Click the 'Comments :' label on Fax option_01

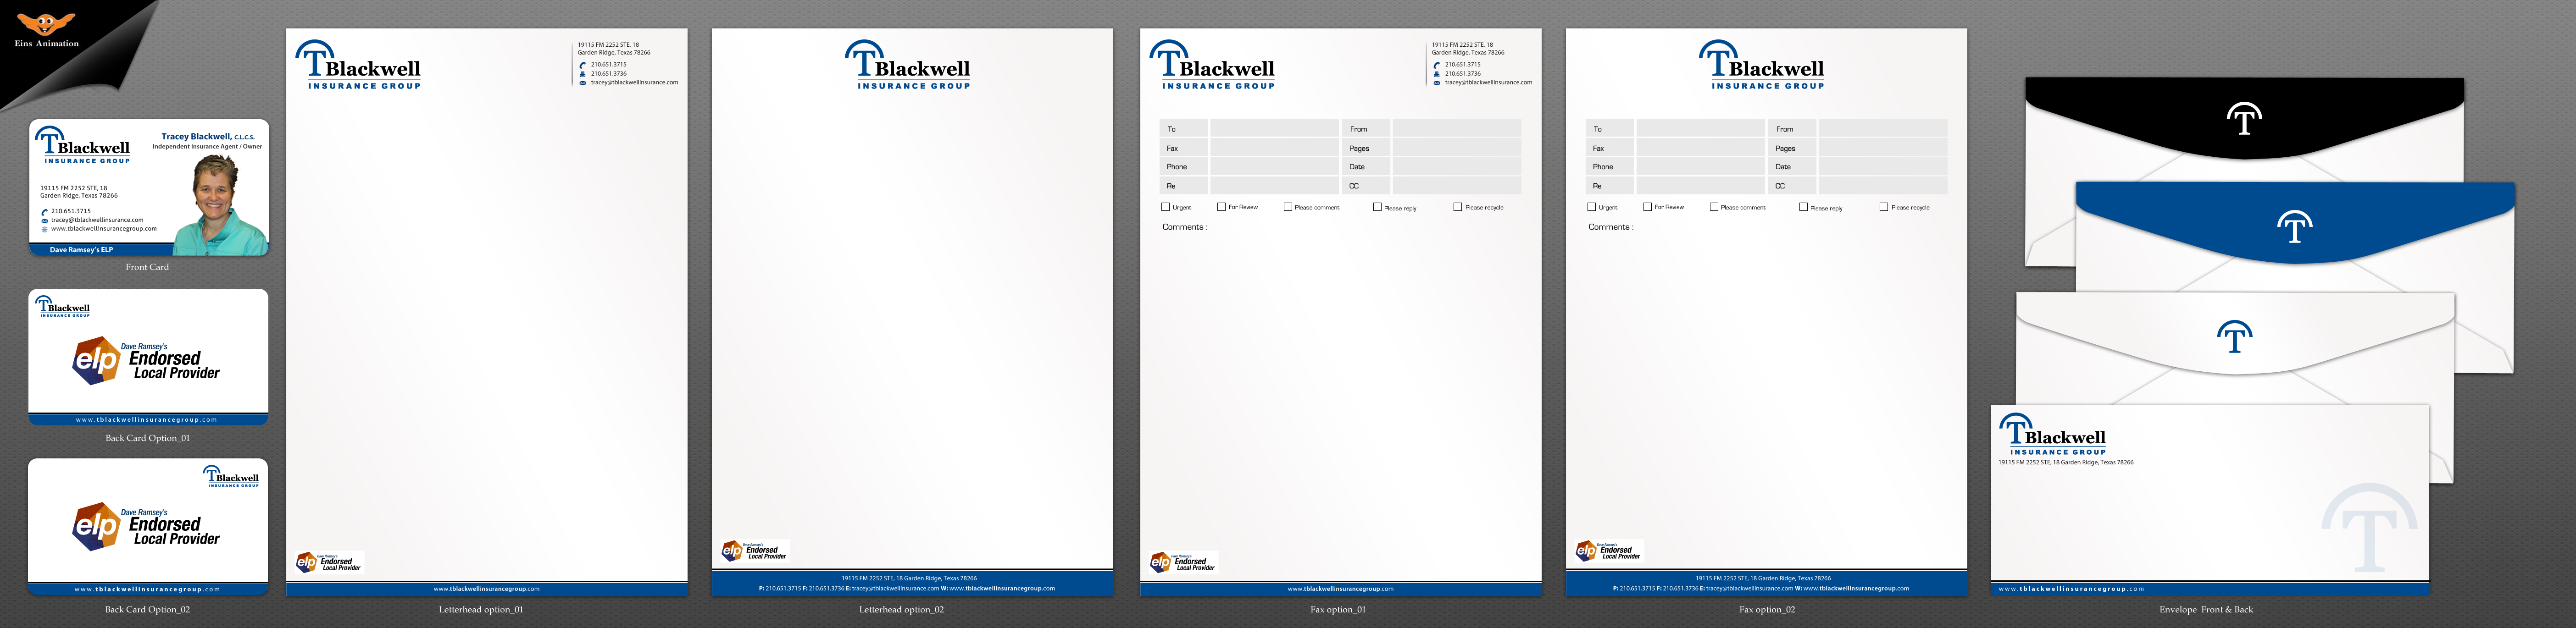pyautogui.click(x=1184, y=227)
